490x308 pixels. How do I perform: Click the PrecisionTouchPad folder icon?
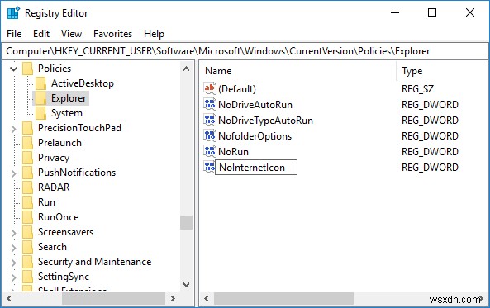click(27, 128)
